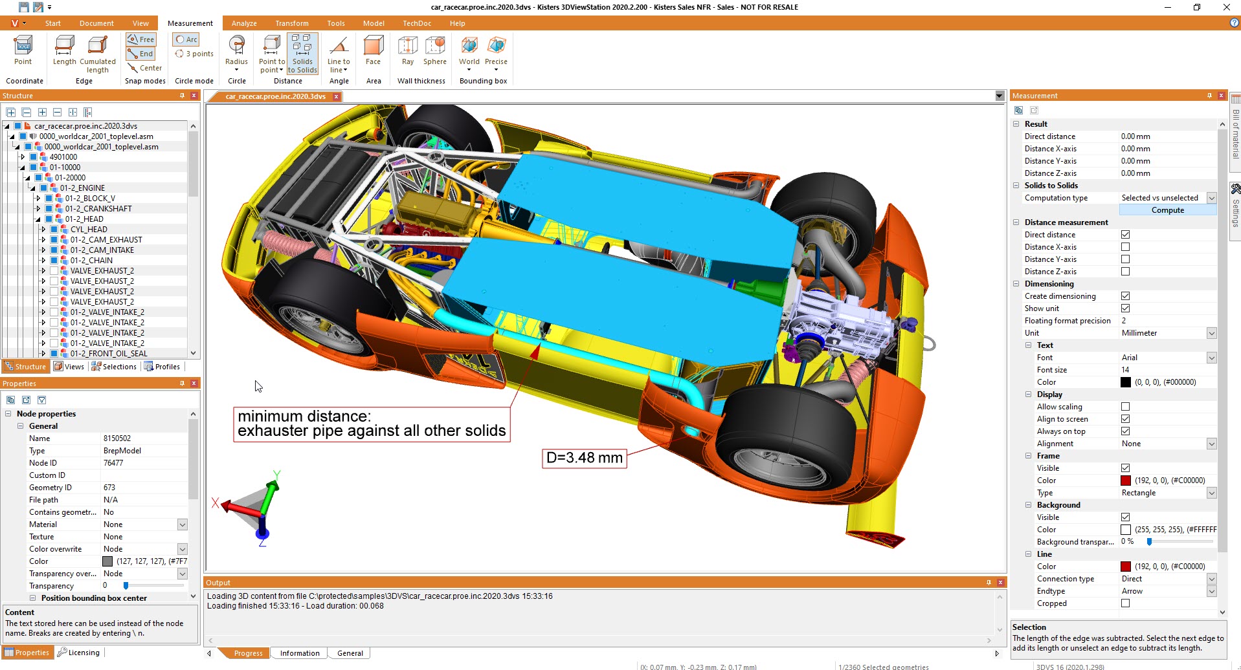Open the Settings side tab icon

pyautogui.click(x=1235, y=189)
